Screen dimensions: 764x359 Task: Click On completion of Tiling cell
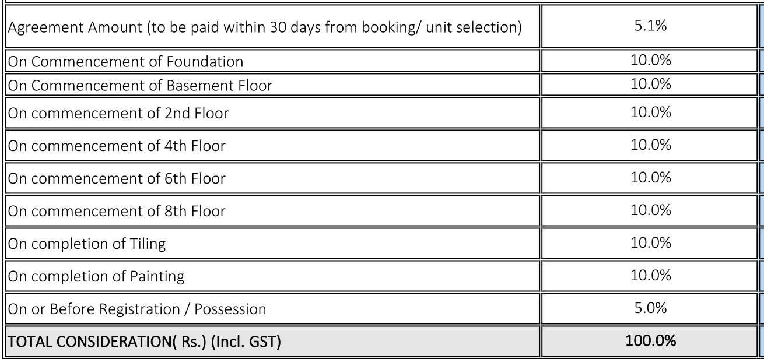coord(86,244)
